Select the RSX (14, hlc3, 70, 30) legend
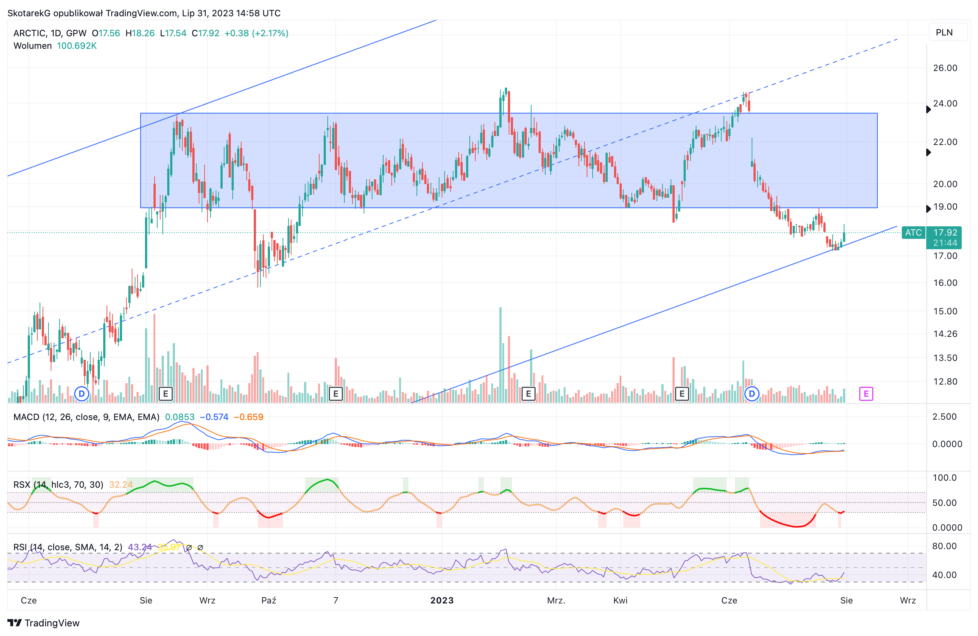This screenshot has height=636, width=978. coord(58,484)
